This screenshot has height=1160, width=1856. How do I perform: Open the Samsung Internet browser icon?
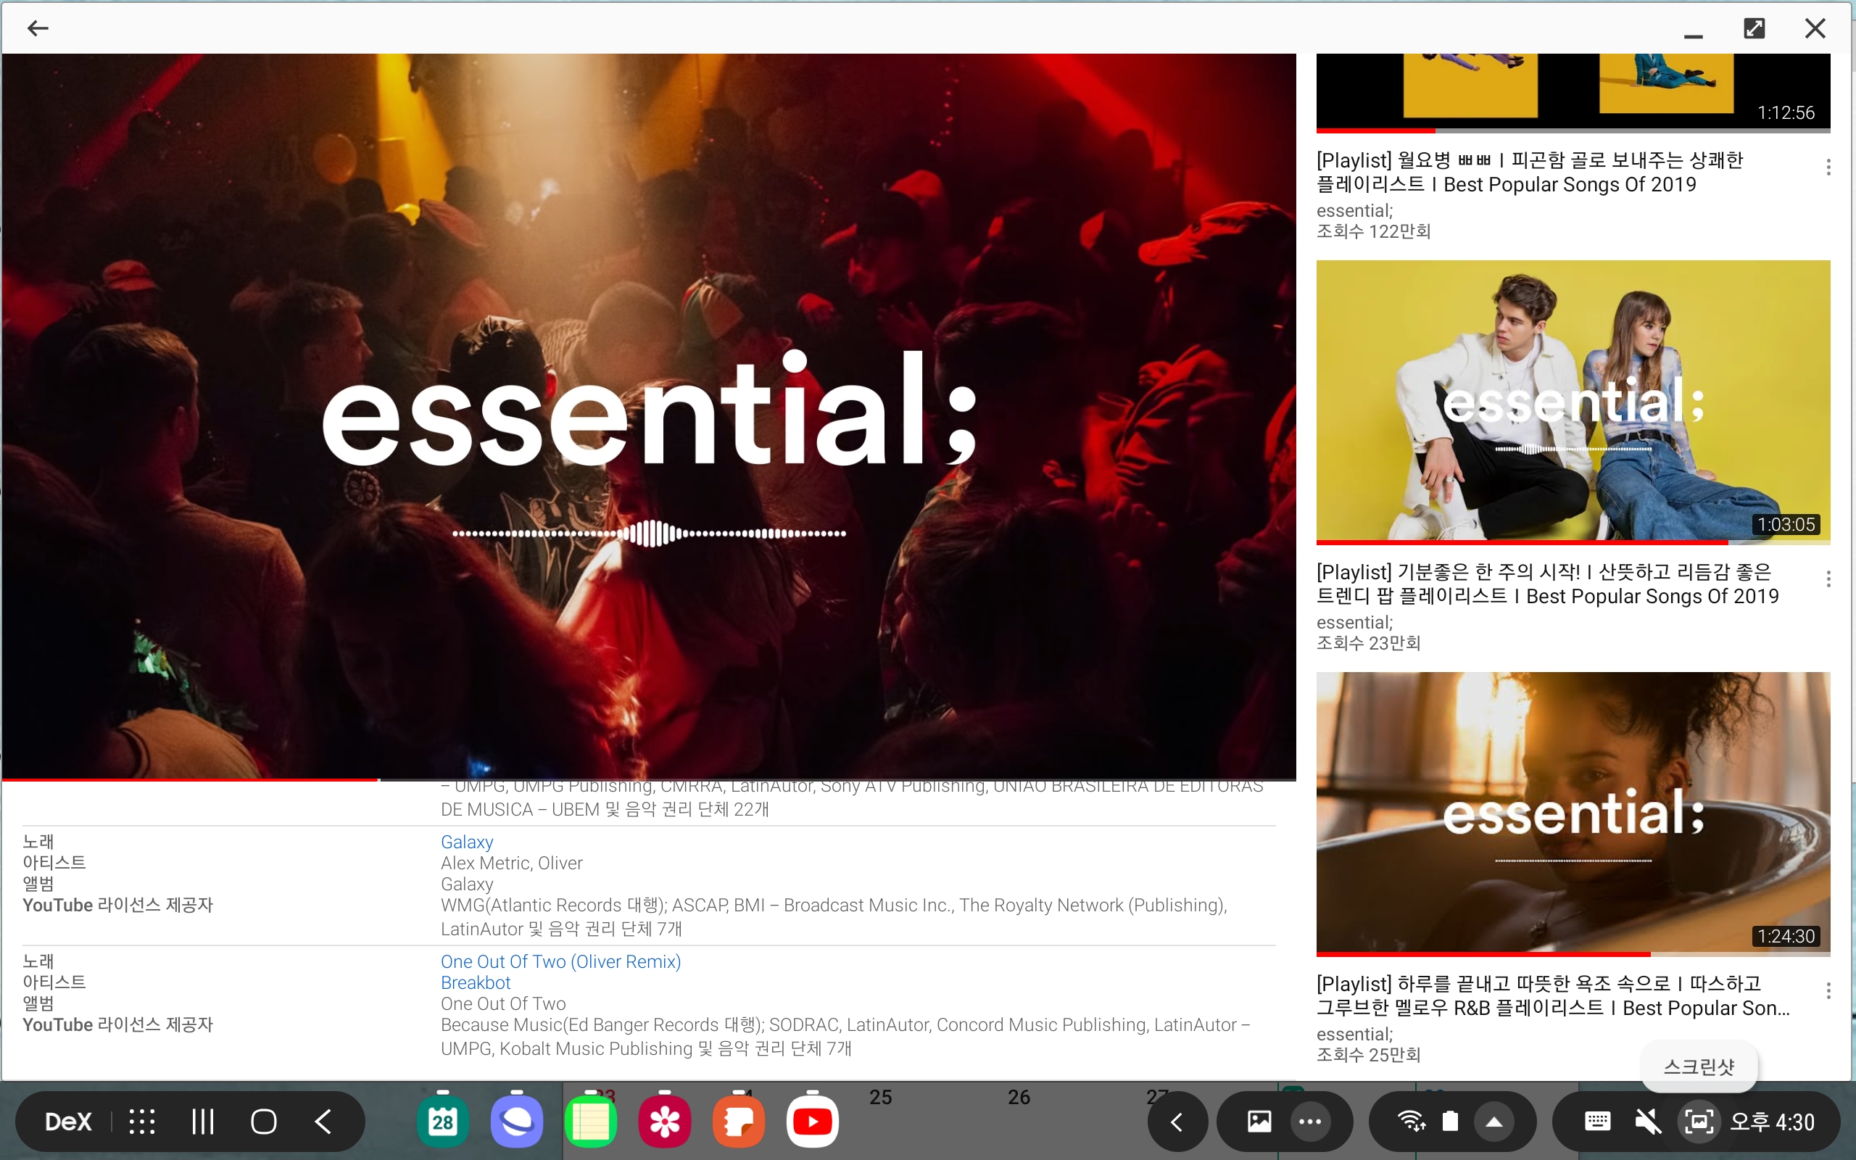point(516,1122)
